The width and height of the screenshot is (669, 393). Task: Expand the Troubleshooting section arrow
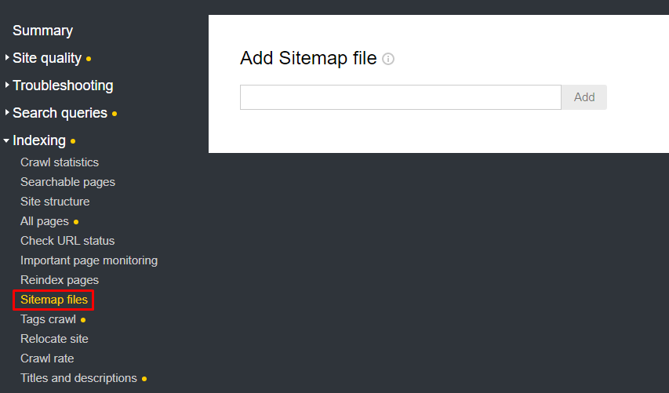[7, 86]
